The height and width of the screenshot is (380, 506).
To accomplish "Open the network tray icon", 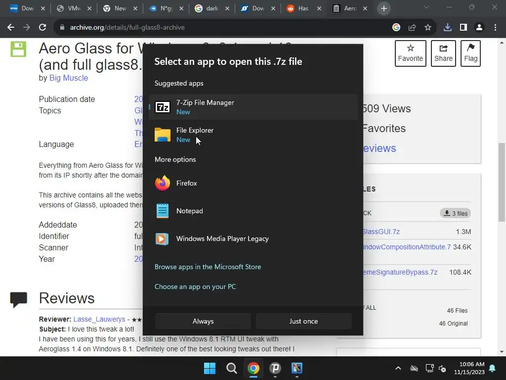I will pyautogui.click(x=429, y=368).
